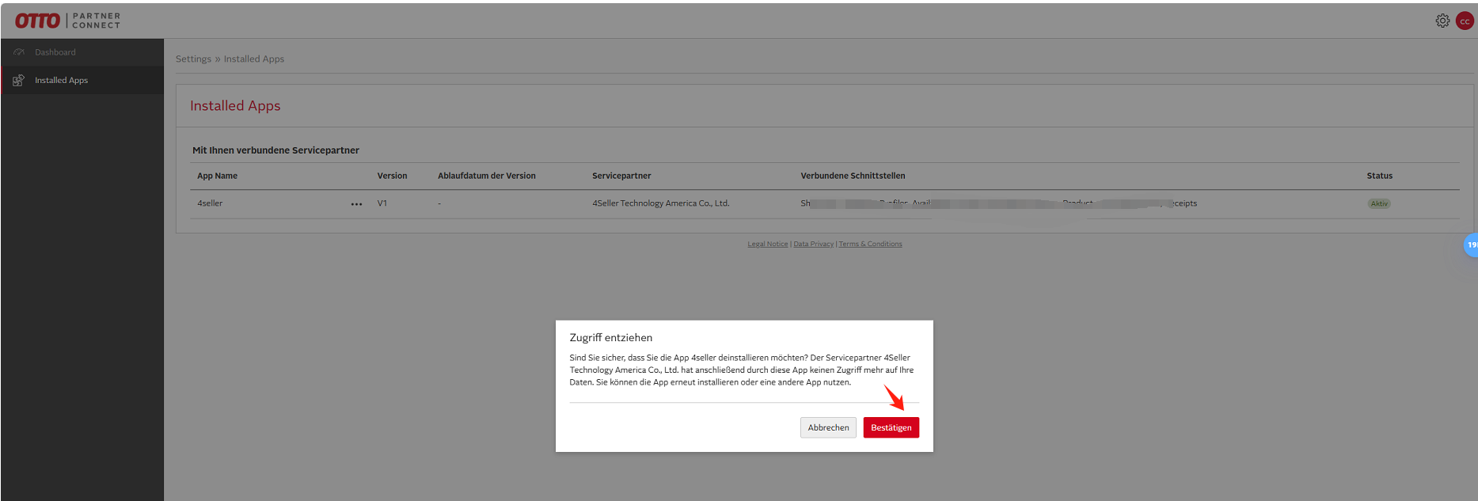This screenshot has width=1478, height=501.
Task: Click the blue notification badge at right edge
Action: (x=1471, y=245)
